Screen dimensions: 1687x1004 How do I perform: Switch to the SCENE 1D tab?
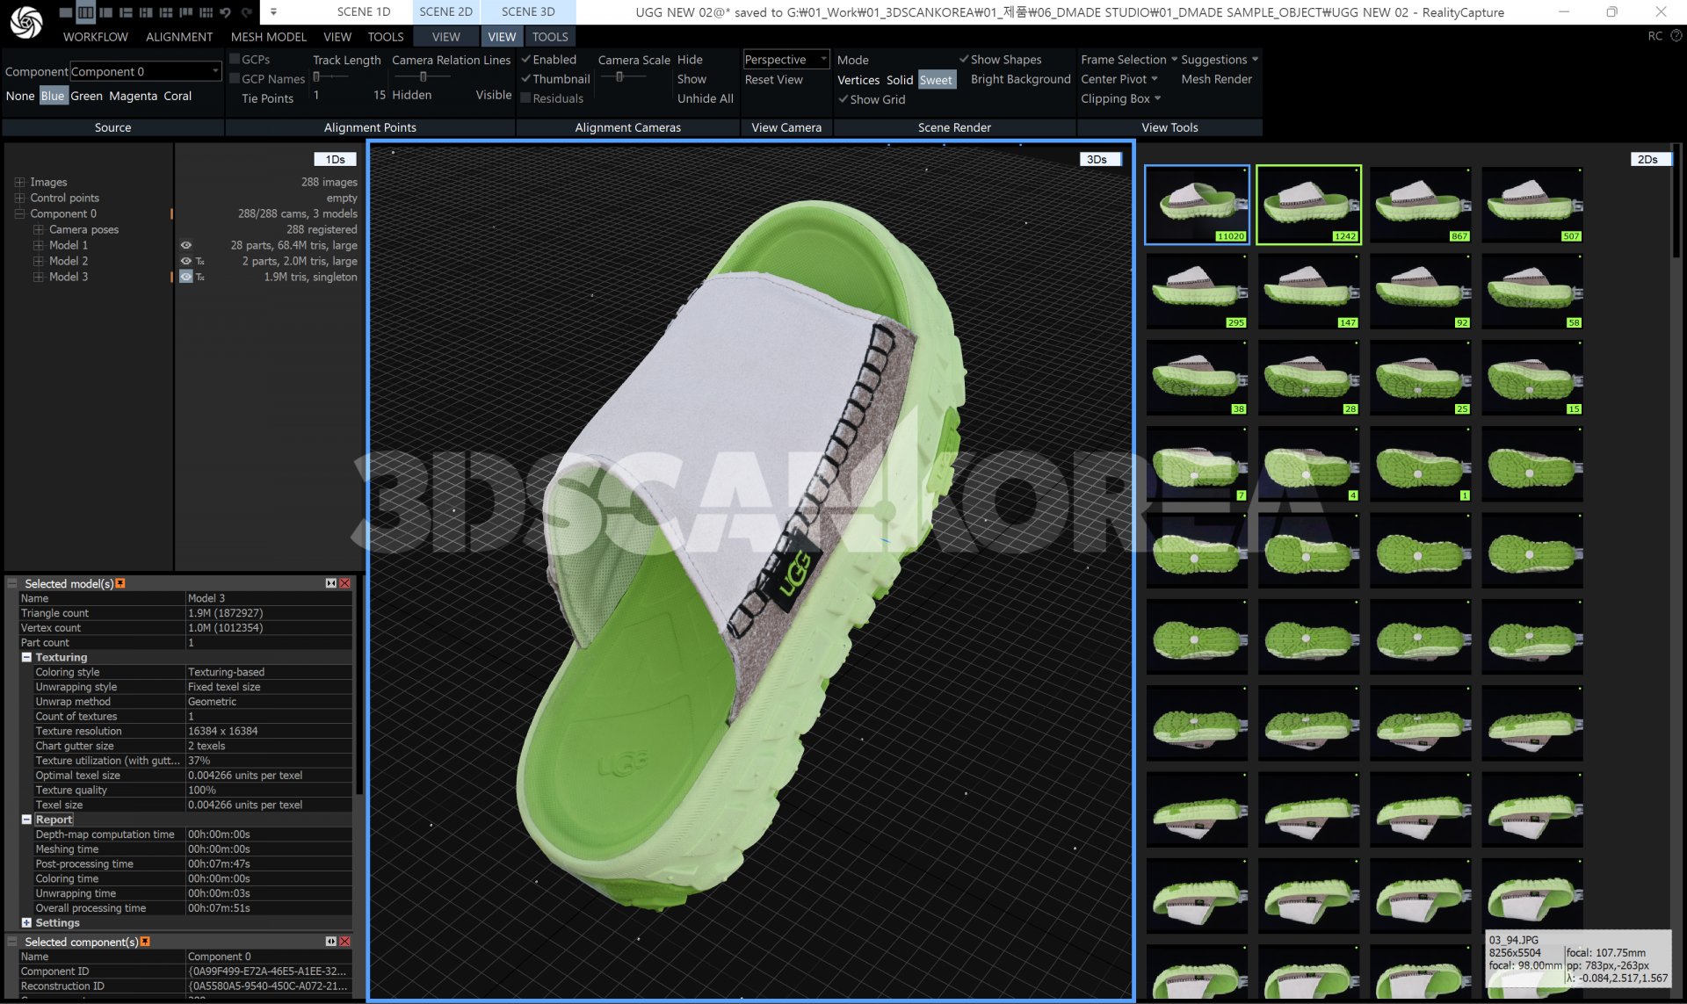coord(364,11)
